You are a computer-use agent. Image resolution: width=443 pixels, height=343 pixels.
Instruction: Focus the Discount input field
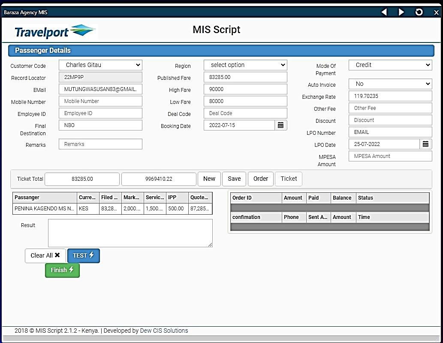390,120
